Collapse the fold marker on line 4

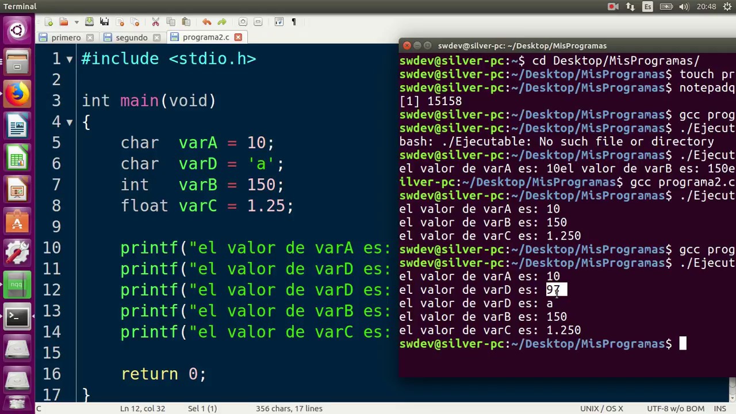click(x=70, y=122)
